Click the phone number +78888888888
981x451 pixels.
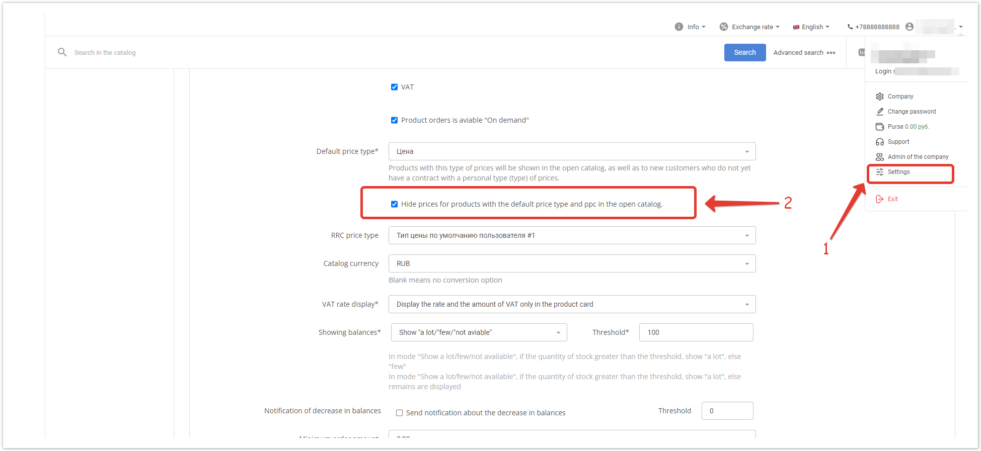[877, 27]
